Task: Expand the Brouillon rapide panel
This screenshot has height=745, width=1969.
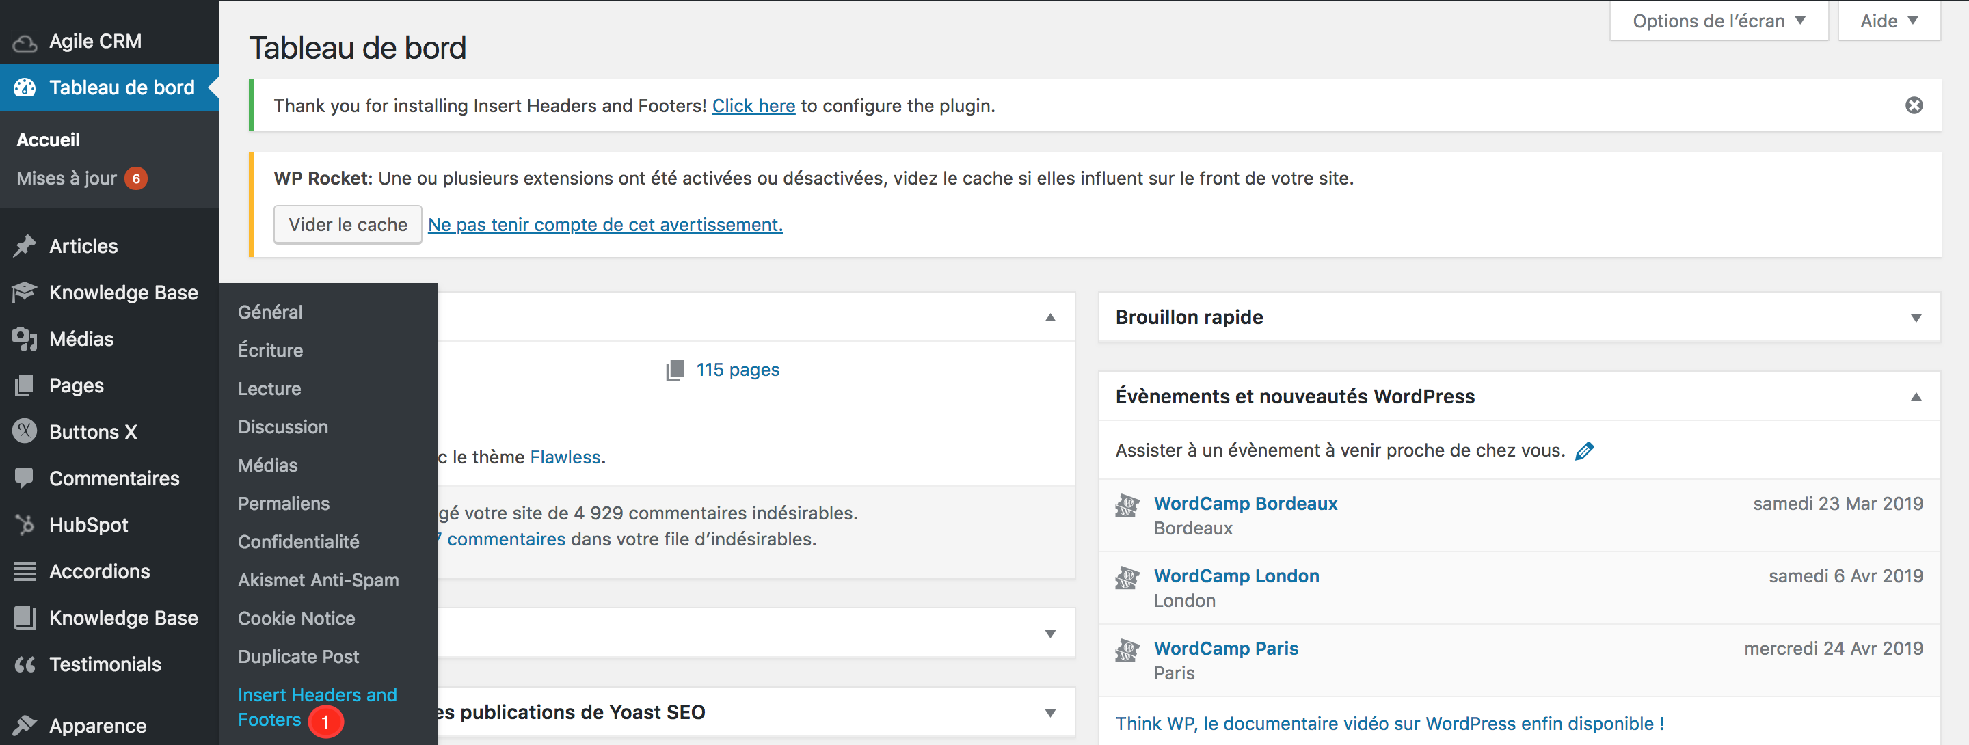Action: 1916,318
